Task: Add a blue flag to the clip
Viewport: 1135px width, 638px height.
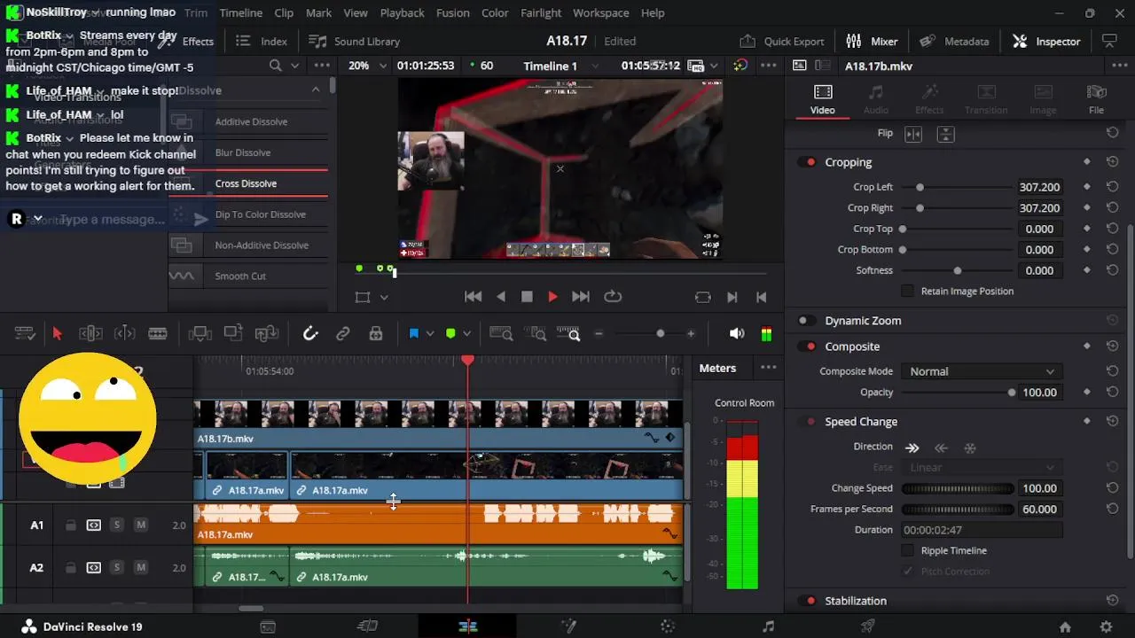Action: tap(413, 334)
